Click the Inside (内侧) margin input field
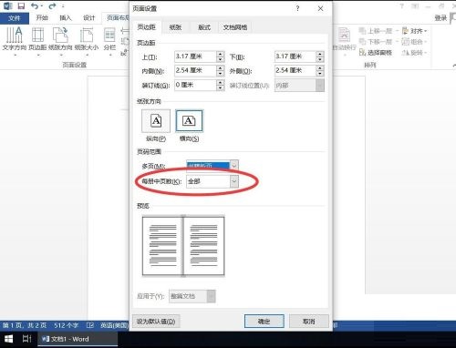The width and height of the screenshot is (456, 348). coord(195,71)
